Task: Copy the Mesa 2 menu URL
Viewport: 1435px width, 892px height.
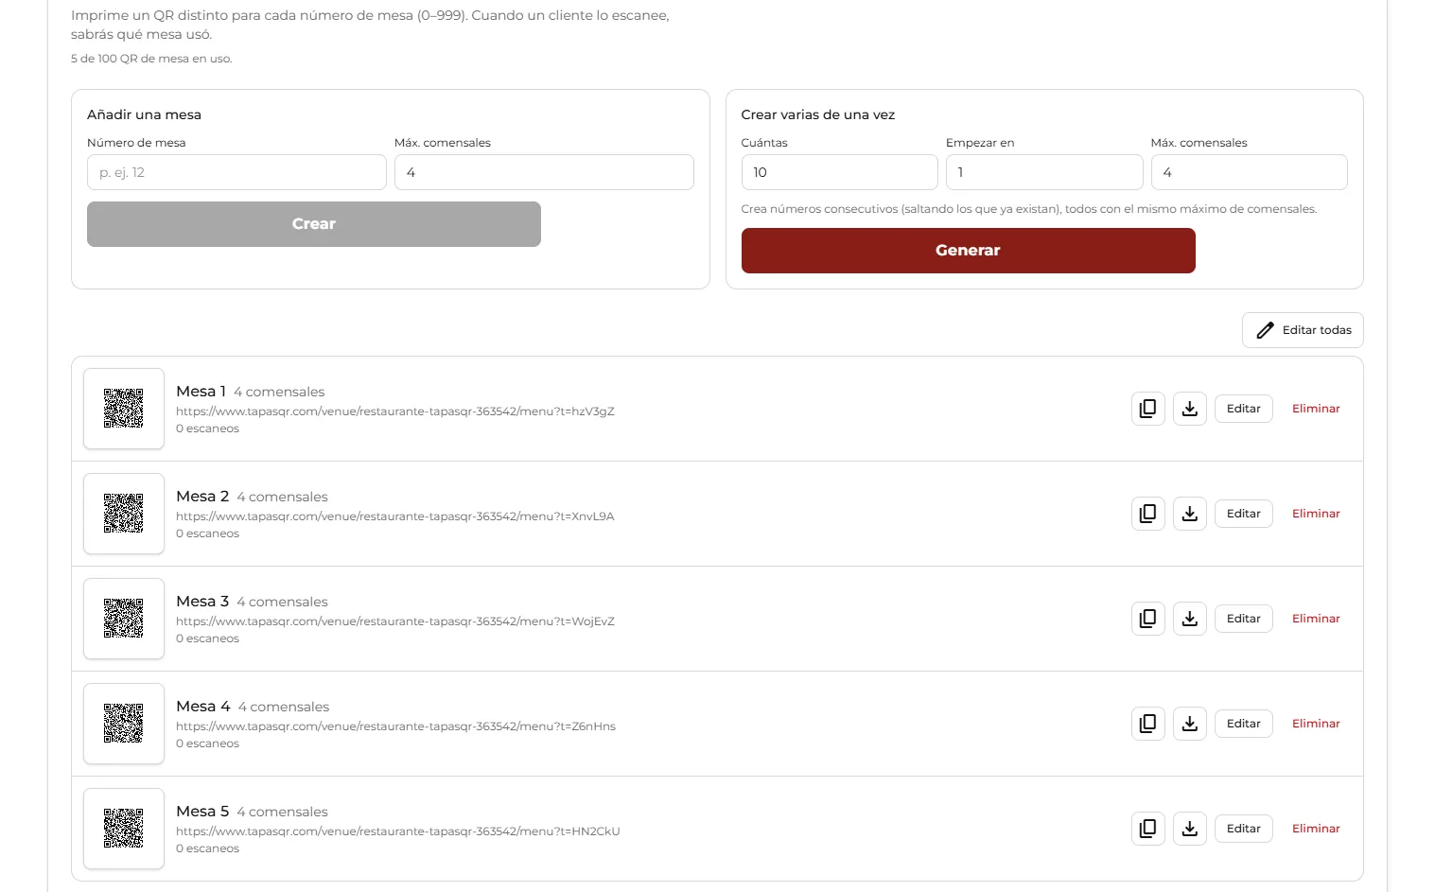Action: tap(1147, 514)
